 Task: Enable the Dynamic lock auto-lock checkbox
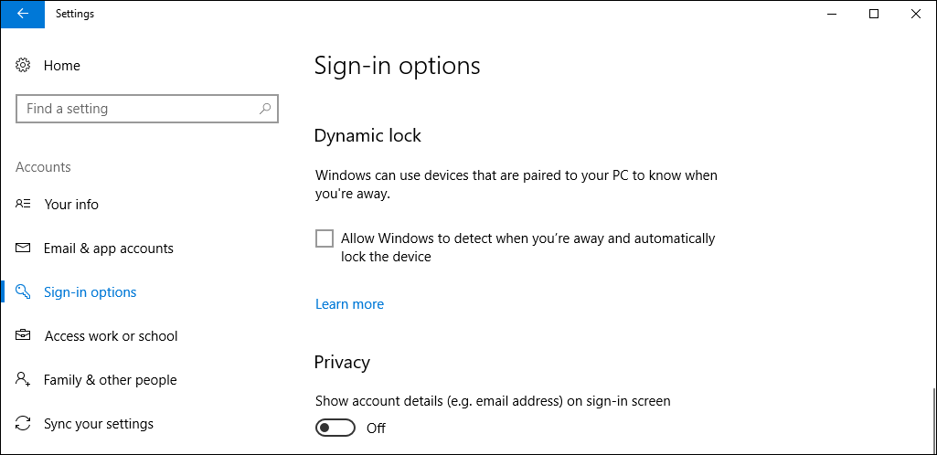[x=325, y=238]
